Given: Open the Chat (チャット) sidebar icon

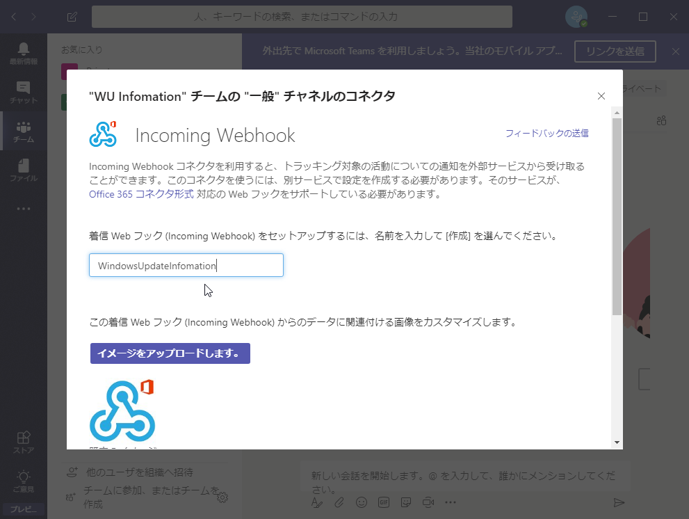Looking at the screenshot, I should pos(23,93).
